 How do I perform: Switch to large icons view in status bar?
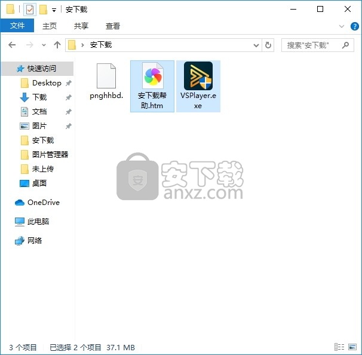pos(352,347)
